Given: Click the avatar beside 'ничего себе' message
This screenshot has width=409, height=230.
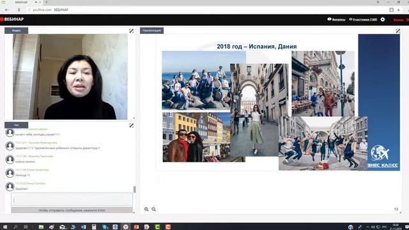Looking at the screenshot, I should click(10, 132).
